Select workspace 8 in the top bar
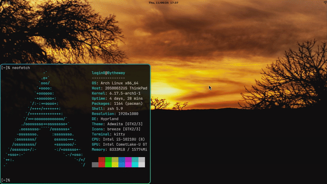This screenshot has height=184, width=327. tap(9, 3)
